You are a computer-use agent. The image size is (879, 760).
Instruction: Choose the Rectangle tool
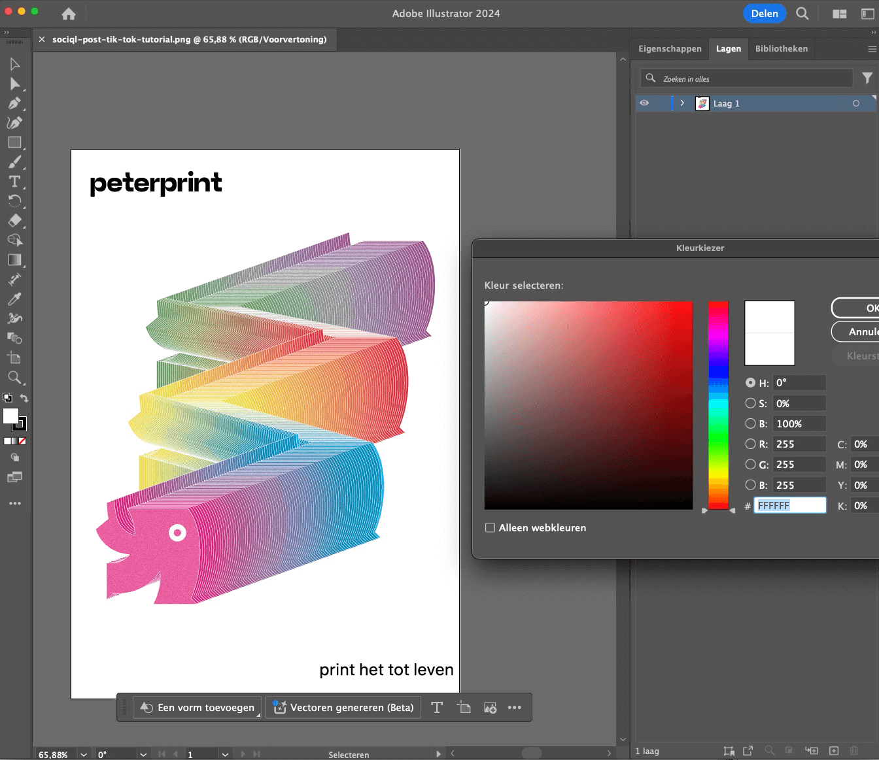pyautogui.click(x=14, y=142)
